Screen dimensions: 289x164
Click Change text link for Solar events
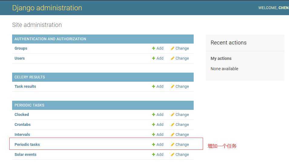tap(182, 154)
